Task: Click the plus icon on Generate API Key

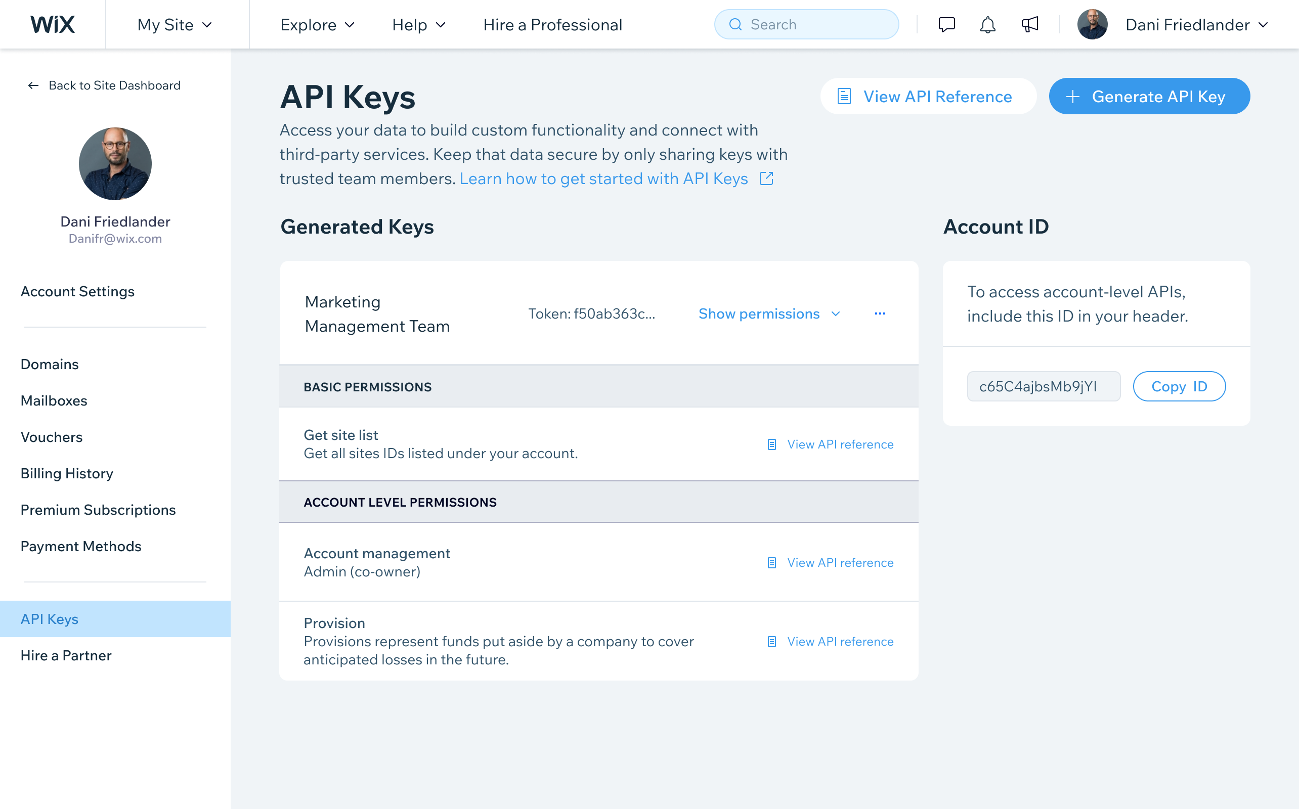Action: pos(1072,96)
